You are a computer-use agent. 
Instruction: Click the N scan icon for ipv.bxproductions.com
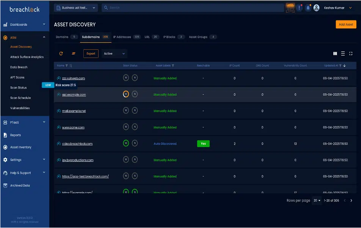click(x=135, y=159)
